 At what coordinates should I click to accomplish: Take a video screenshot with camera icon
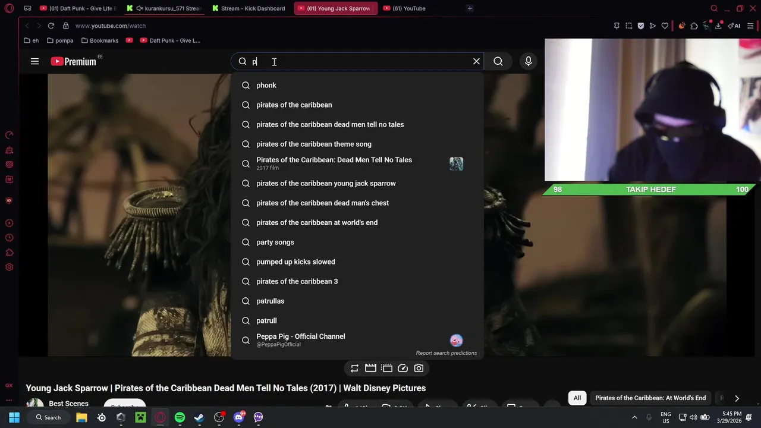click(x=419, y=368)
